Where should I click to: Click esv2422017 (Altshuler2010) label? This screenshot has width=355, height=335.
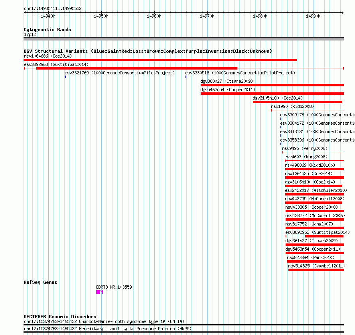point(316,190)
